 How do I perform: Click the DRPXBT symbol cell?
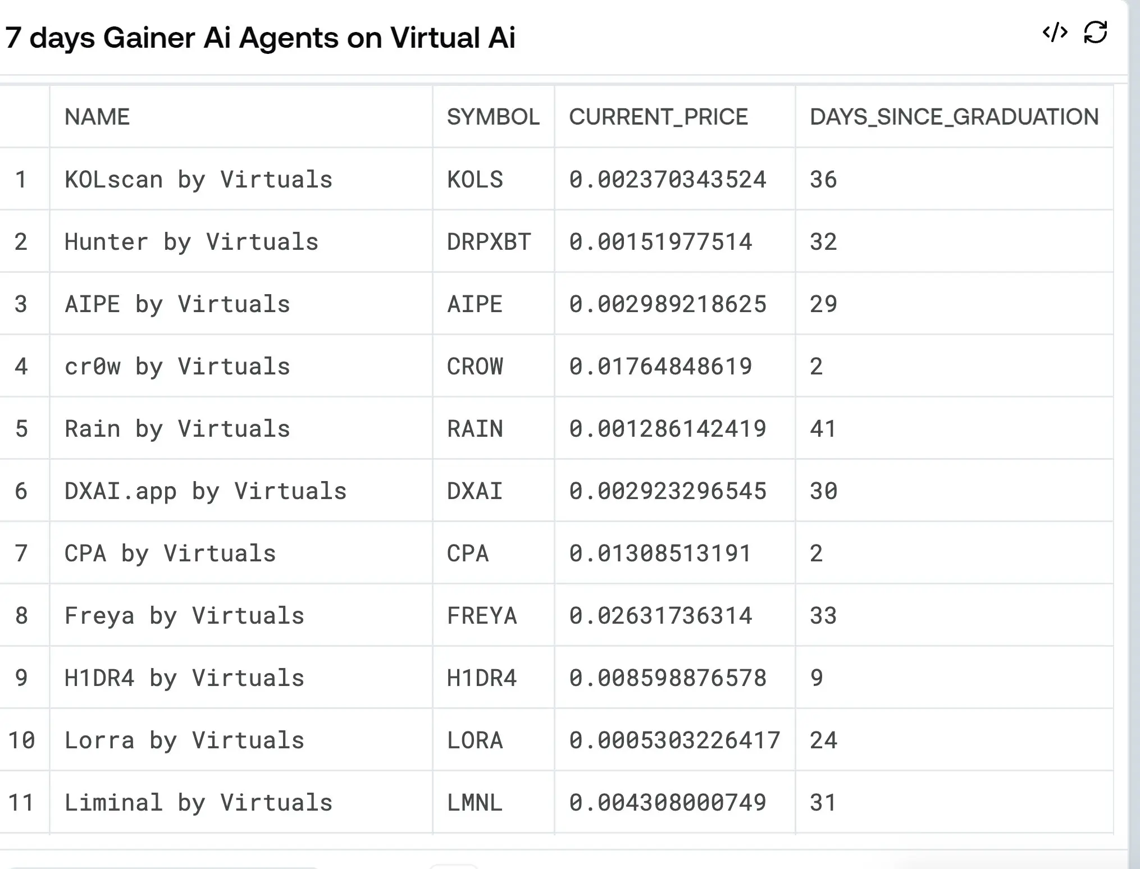click(489, 242)
